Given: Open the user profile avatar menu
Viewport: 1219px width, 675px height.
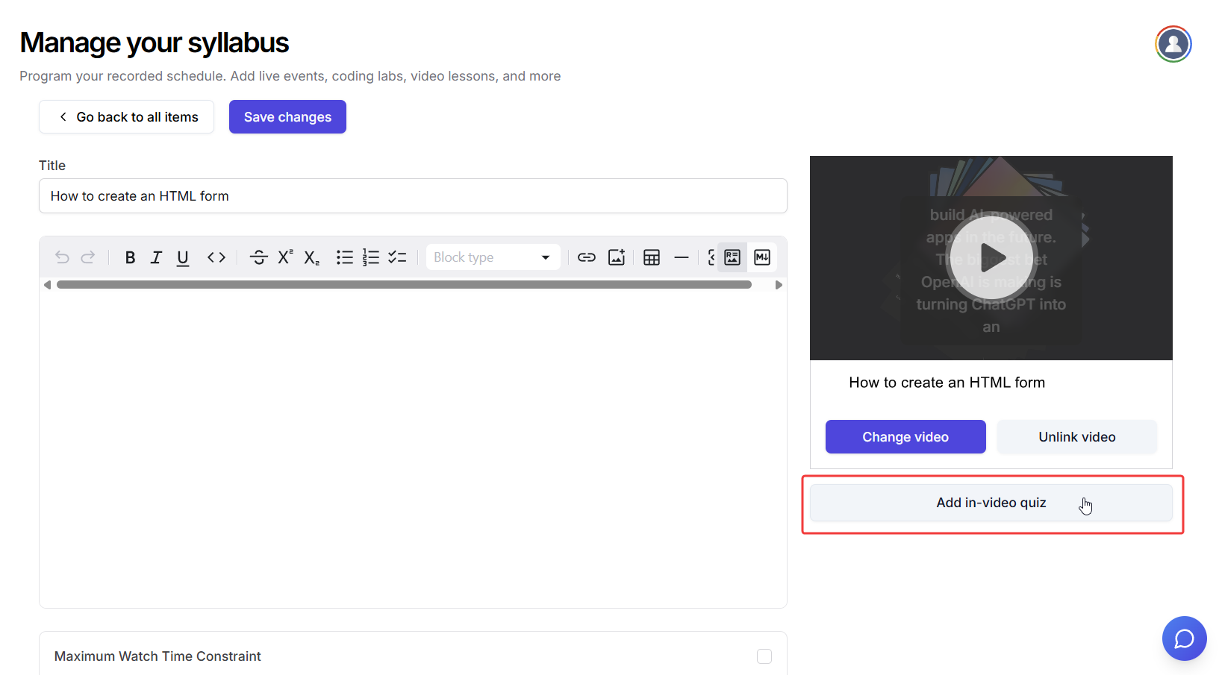Looking at the screenshot, I should pyautogui.click(x=1173, y=44).
